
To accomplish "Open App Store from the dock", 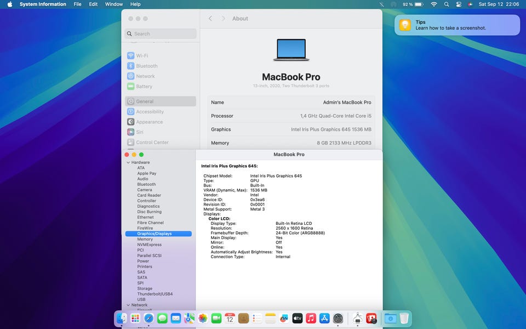I will pyautogui.click(x=324, y=318).
